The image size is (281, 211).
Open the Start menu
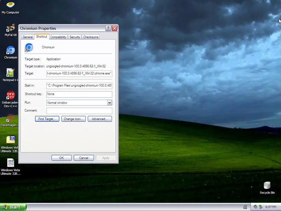13,207
